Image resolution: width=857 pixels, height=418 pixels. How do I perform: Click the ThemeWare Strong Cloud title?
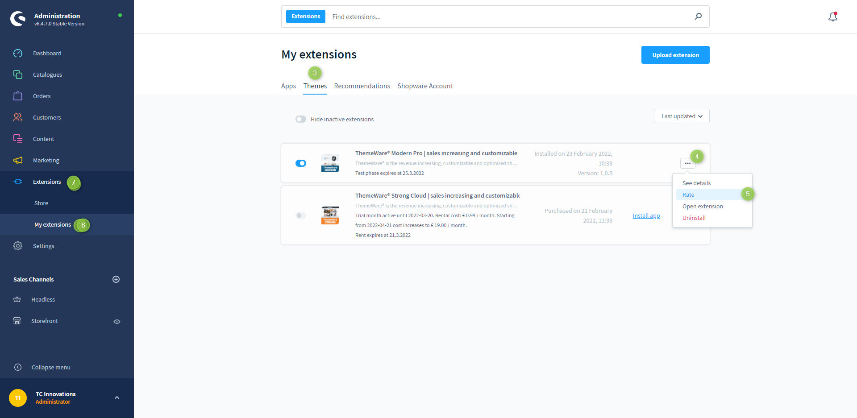(x=437, y=195)
